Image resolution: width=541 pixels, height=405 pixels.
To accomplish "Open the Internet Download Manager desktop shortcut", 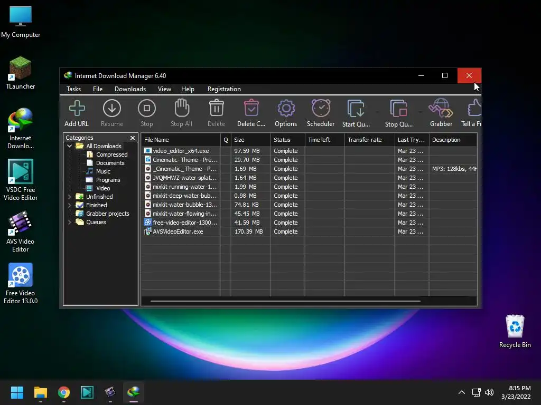I will [21, 128].
